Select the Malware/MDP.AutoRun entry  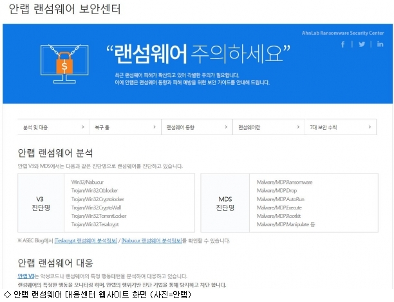click(x=281, y=199)
